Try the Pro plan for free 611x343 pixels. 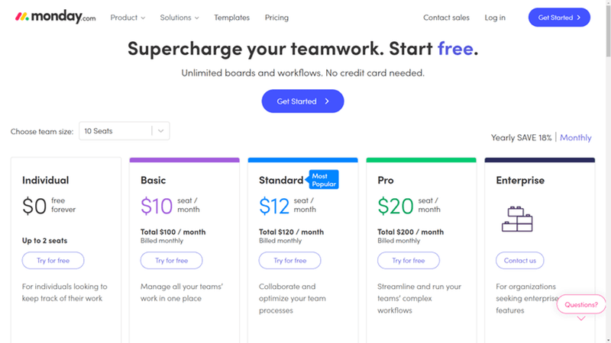point(408,261)
